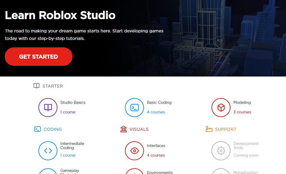Open the Intermediate Coding title link
Screen dimensions: 286x174
[72, 145]
